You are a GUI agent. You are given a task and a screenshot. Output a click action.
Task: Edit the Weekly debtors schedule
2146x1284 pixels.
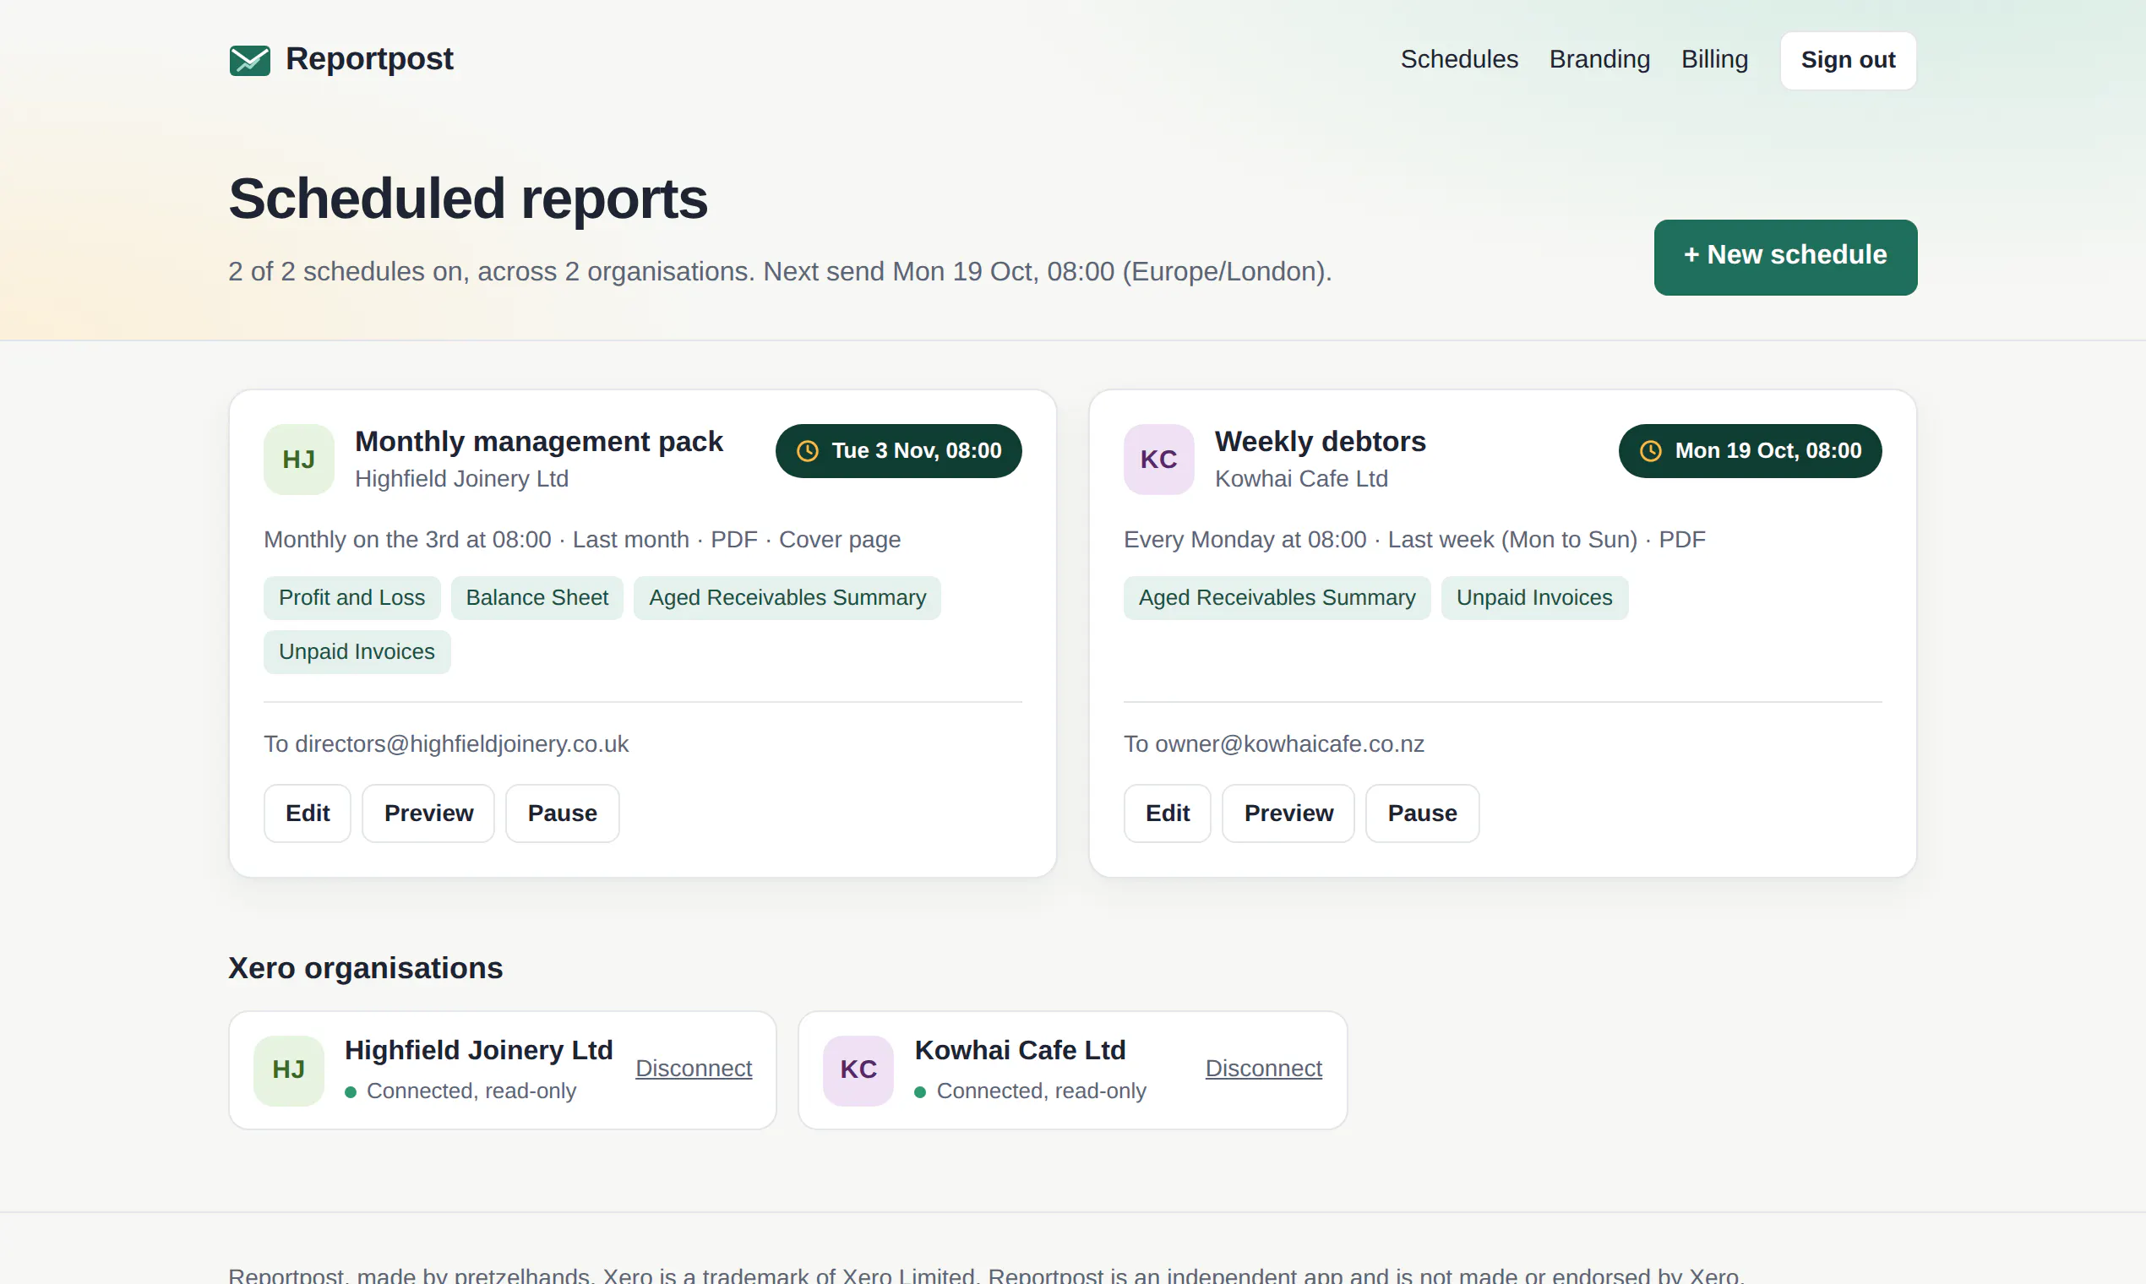coord(1168,813)
